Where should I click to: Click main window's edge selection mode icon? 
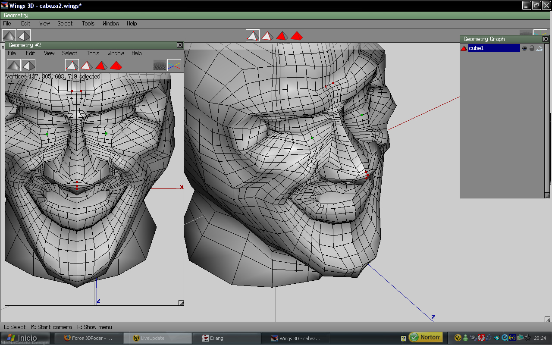[x=267, y=35]
